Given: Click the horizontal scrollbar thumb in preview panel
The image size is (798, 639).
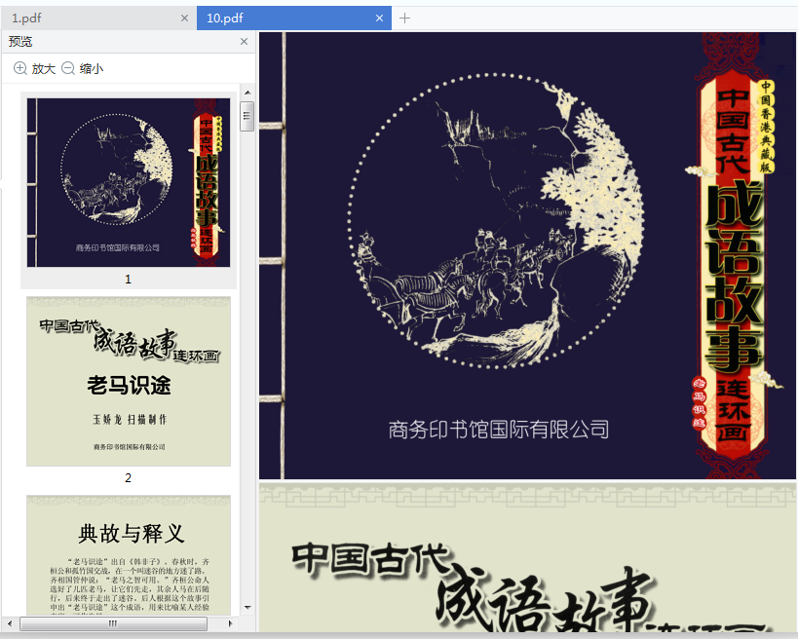Looking at the screenshot, I should (113, 623).
